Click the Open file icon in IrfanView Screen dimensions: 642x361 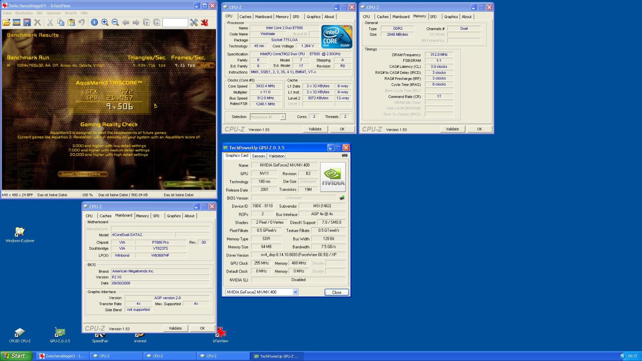[6, 22]
